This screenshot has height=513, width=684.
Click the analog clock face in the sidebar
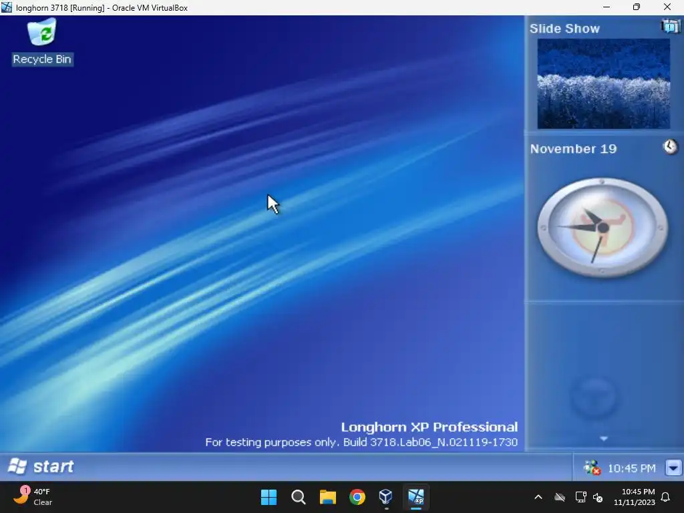point(603,227)
